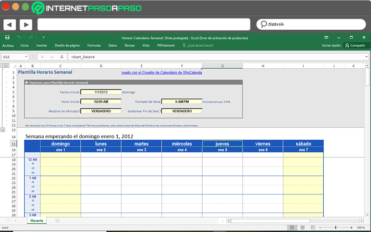Click previous sheet navigation arrow
The width and height of the screenshot is (371, 232).
pyautogui.click(x=8, y=221)
